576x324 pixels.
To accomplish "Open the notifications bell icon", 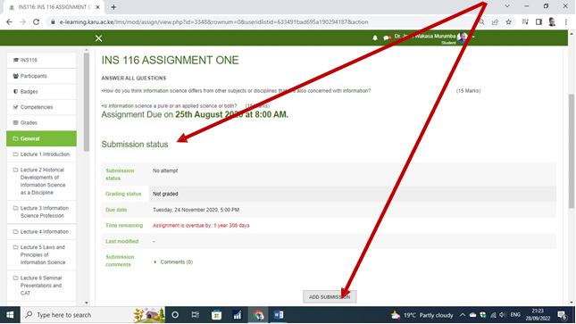I will [375, 37].
